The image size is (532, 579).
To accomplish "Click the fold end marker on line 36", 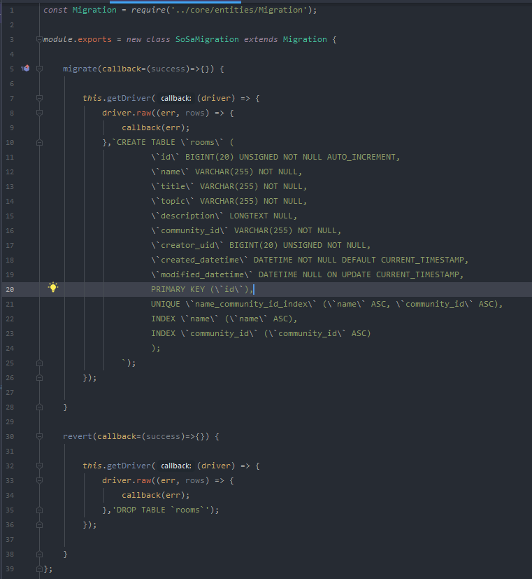I will 39,524.
